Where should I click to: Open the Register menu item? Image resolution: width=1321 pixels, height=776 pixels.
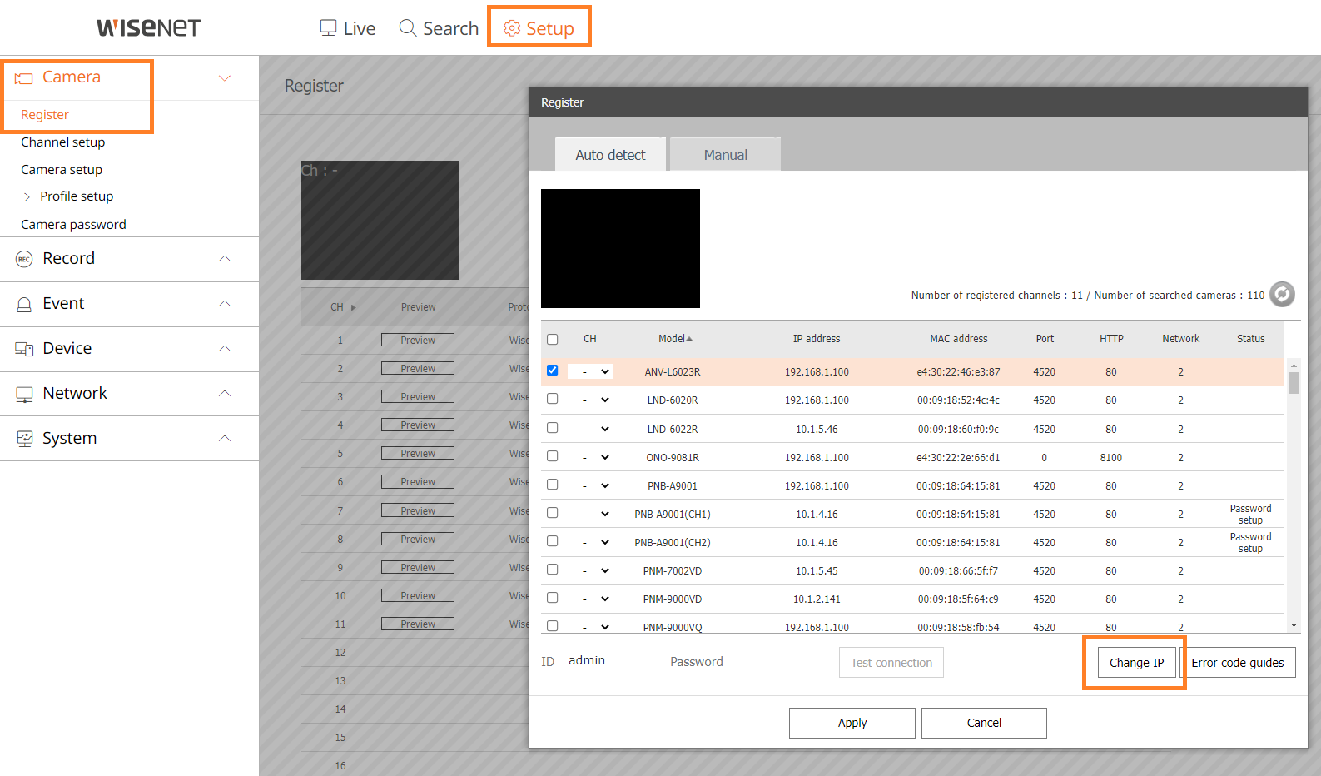(x=45, y=115)
